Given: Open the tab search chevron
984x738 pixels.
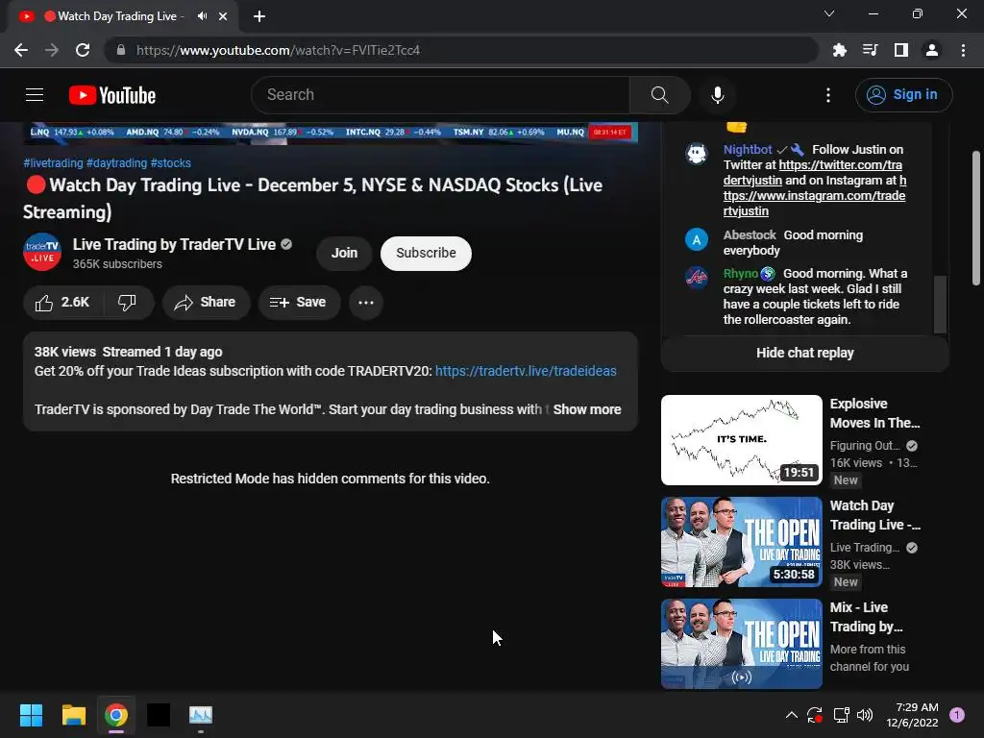Looking at the screenshot, I should (829, 13).
